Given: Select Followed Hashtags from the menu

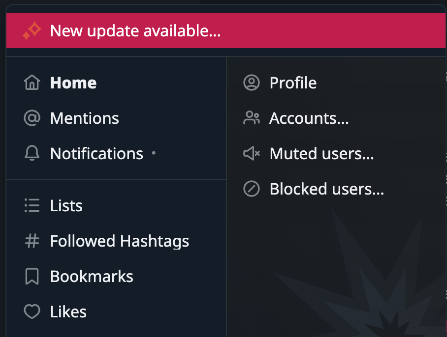Looking at the screenshot, I should tap(116, 241).
